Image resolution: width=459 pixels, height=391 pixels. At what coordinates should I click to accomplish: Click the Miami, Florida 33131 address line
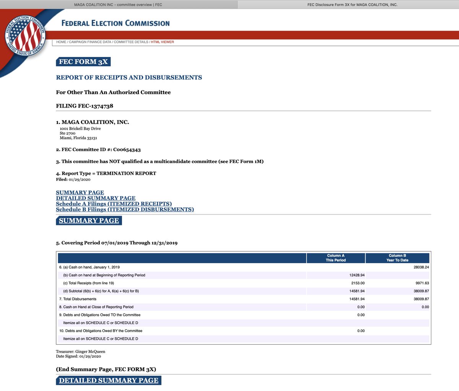click(x=78, y=138)
